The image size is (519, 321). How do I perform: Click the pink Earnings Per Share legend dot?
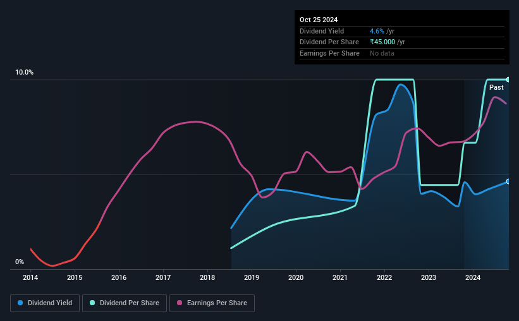click(180, 303)
